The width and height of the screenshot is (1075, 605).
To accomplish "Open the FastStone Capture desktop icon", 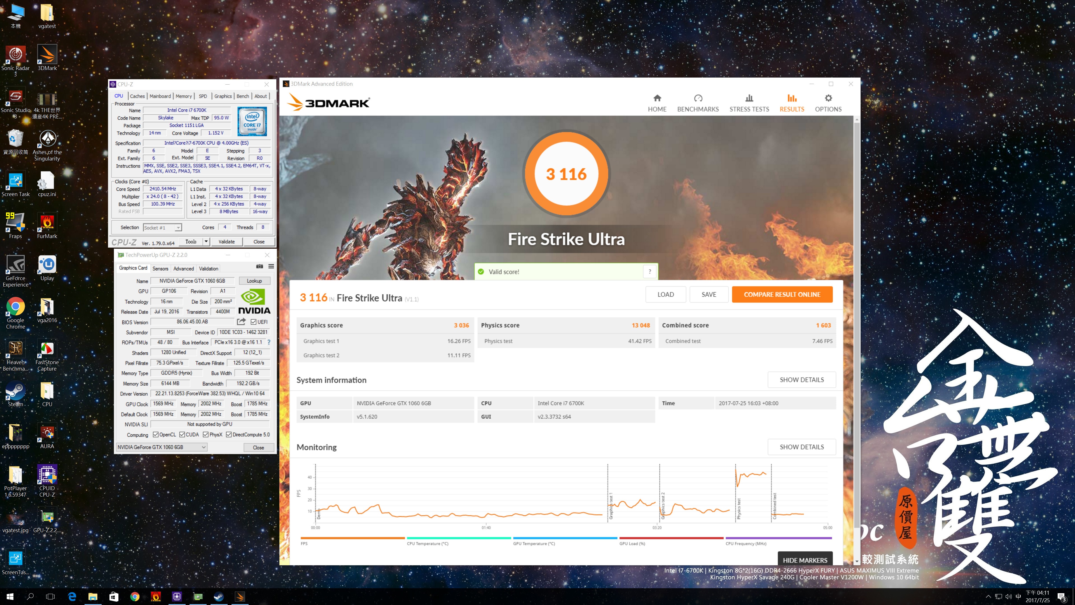I will pos(47,355).
